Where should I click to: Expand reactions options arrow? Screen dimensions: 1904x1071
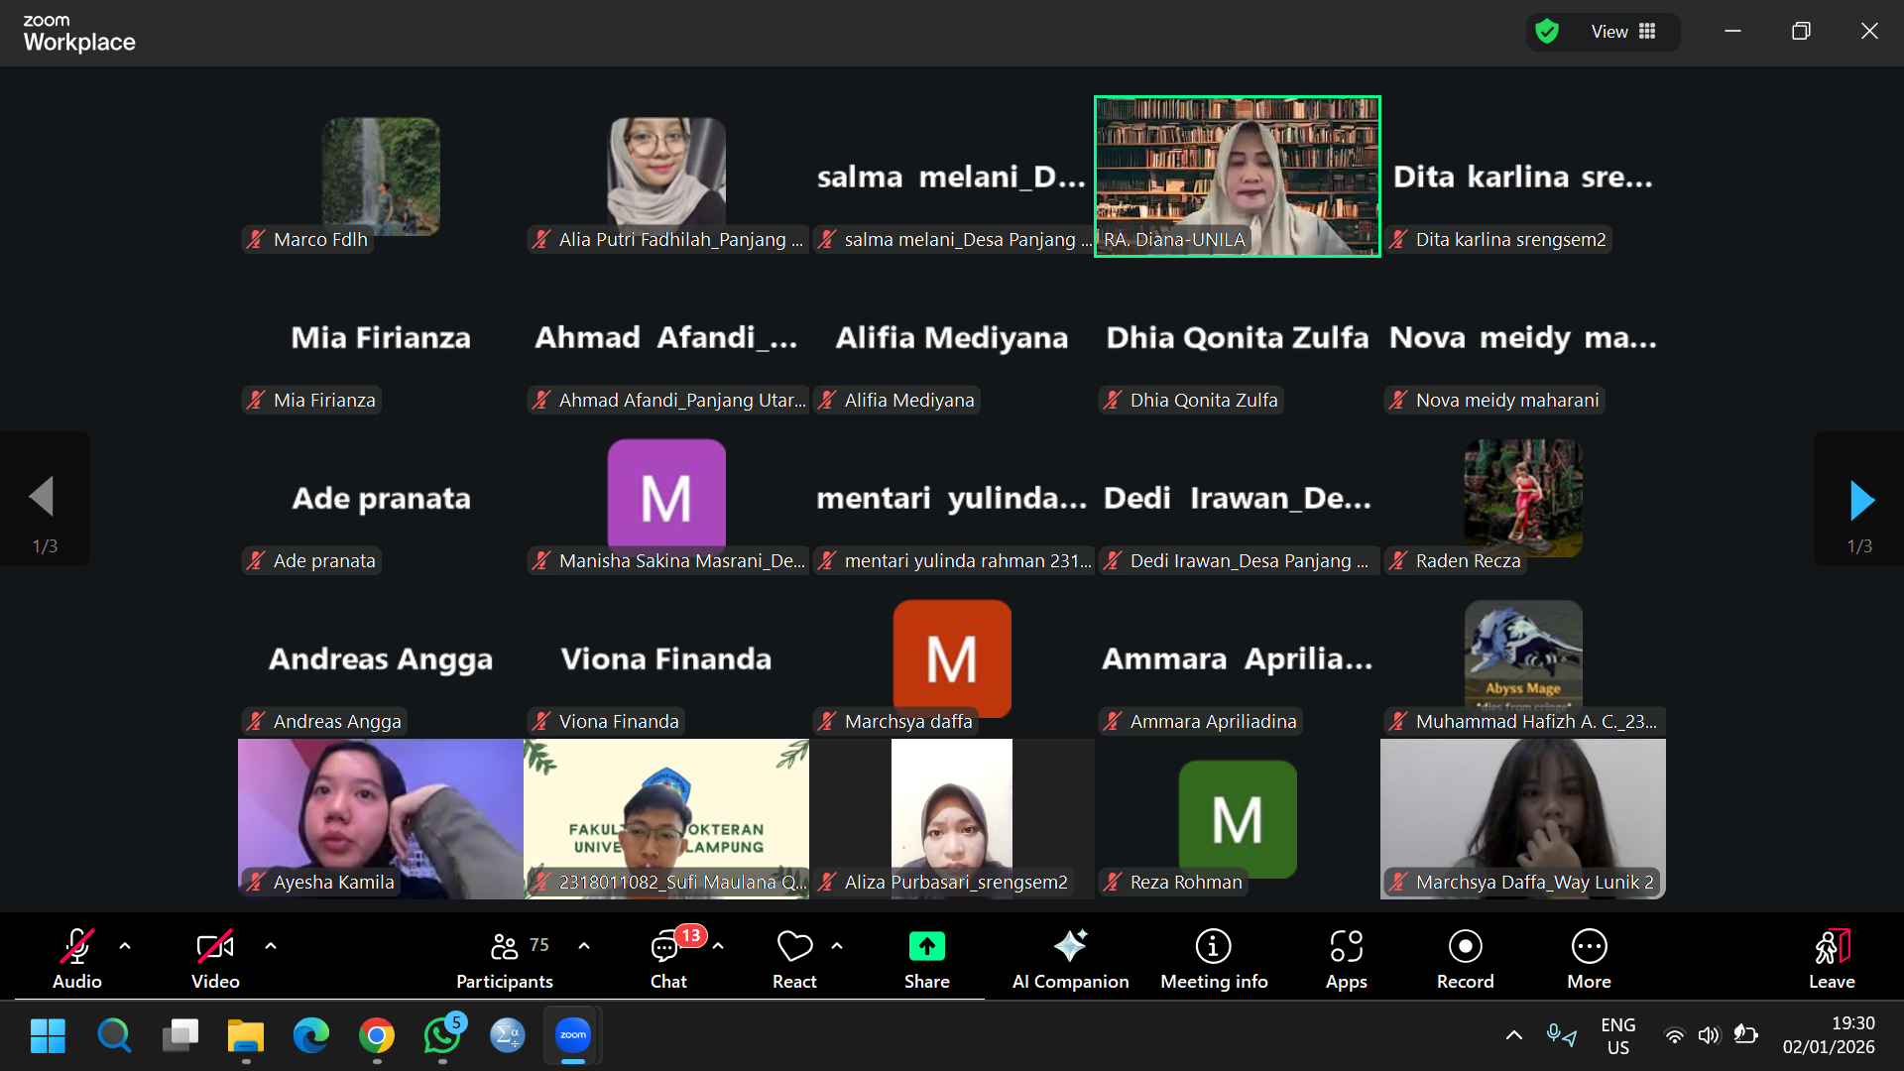(837, 946)
